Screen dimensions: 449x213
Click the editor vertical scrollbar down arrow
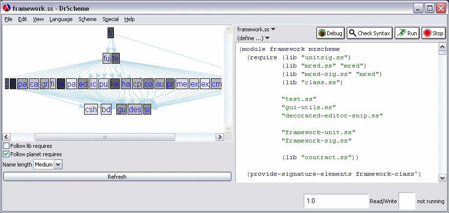[443, 178]
